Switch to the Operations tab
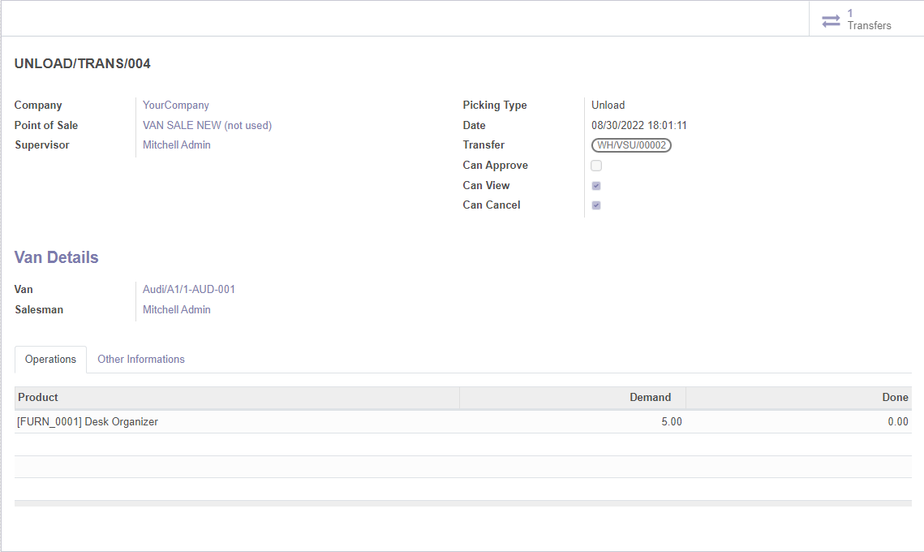924x552 pixels. point(50,359)
